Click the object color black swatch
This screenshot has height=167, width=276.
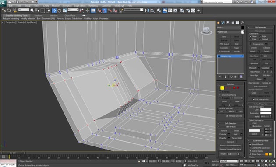[243, 28]
